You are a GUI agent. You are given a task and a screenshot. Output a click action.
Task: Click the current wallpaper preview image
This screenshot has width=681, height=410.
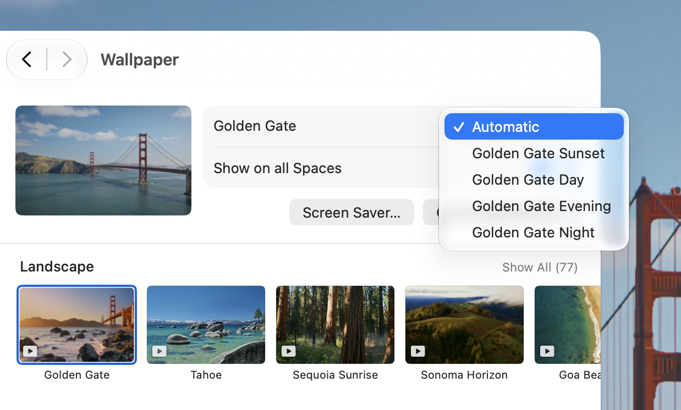click(103, 160)
